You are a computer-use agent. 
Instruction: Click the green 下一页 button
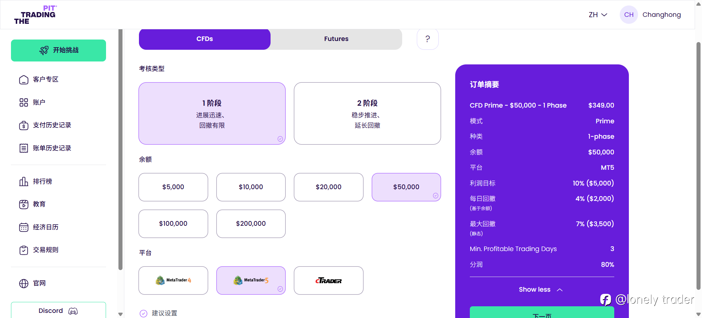tap(542, 313)
